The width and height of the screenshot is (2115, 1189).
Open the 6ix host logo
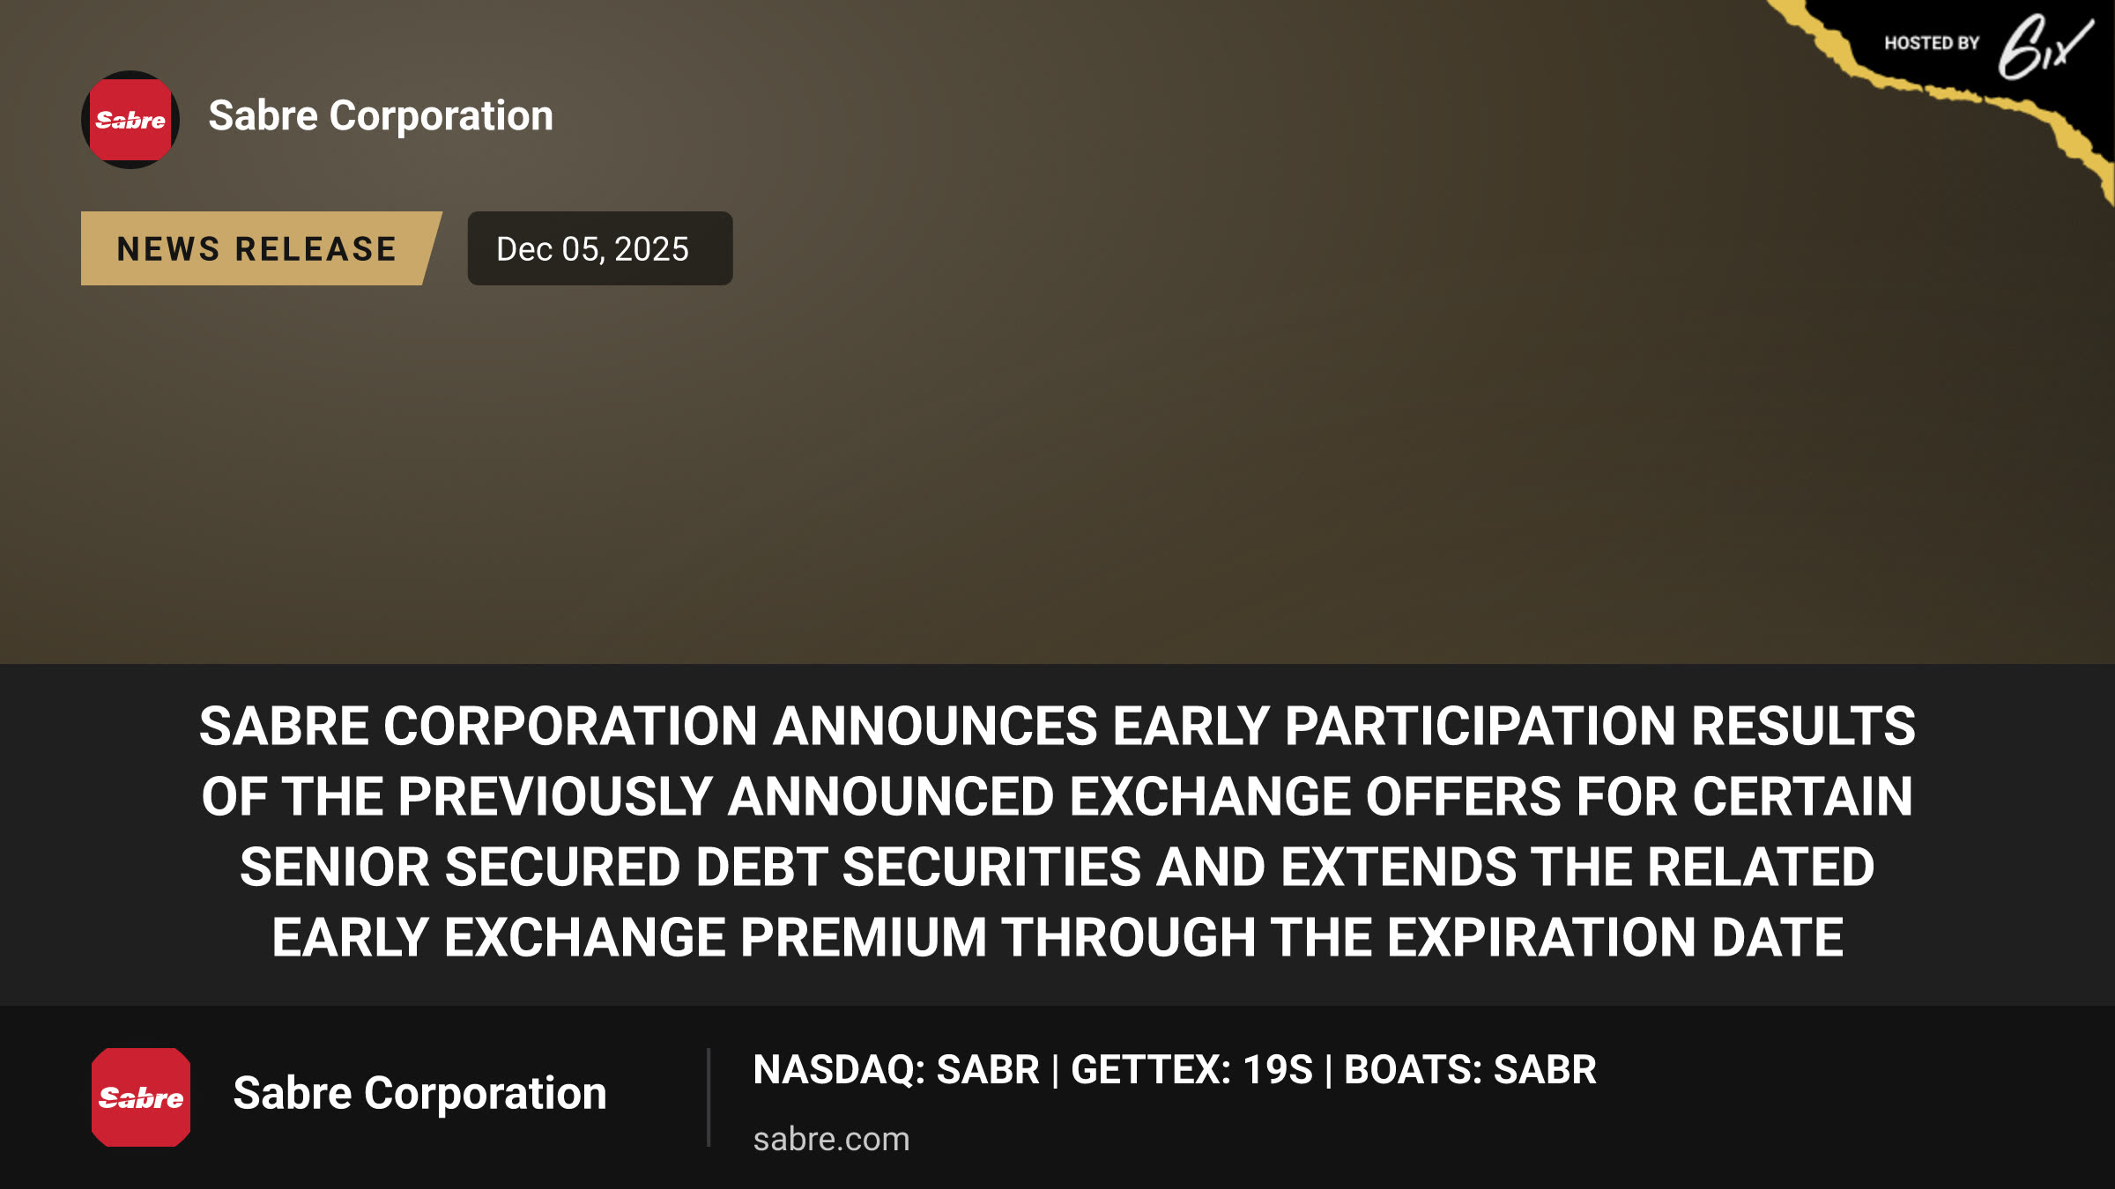[2045, 47]
